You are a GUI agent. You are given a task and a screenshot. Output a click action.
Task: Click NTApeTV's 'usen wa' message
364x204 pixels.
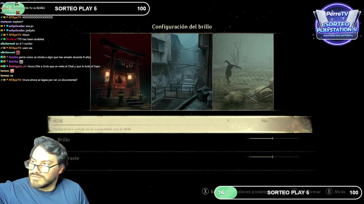coord(27,48)
